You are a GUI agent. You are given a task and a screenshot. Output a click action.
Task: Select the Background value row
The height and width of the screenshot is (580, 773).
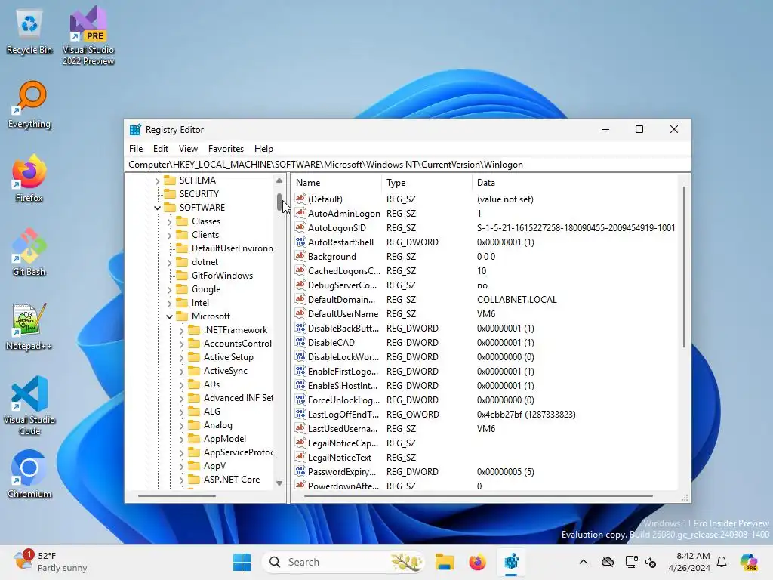click(x=485, y=257)
